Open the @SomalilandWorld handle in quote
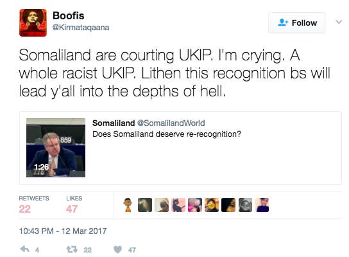Screen dimensions: 349x257 [171, 123]
